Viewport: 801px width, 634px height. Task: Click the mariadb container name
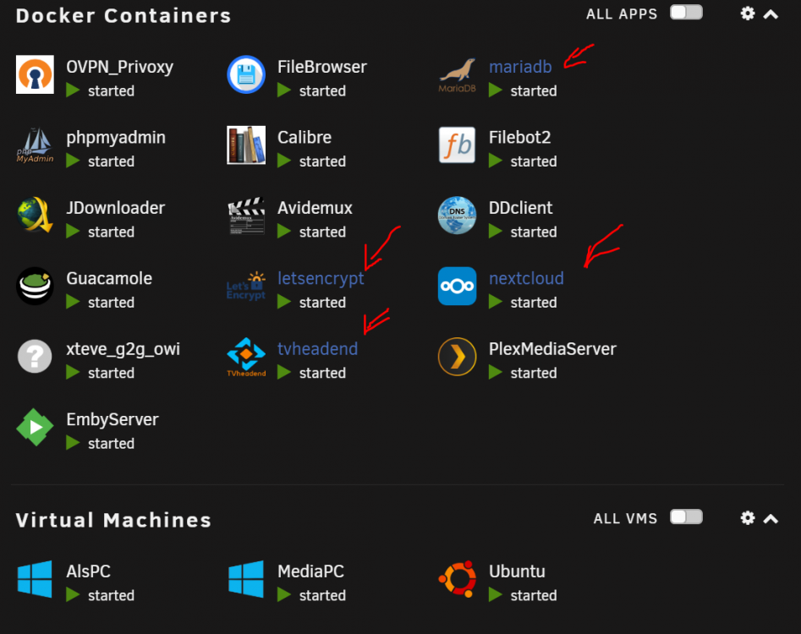[520, 67]
